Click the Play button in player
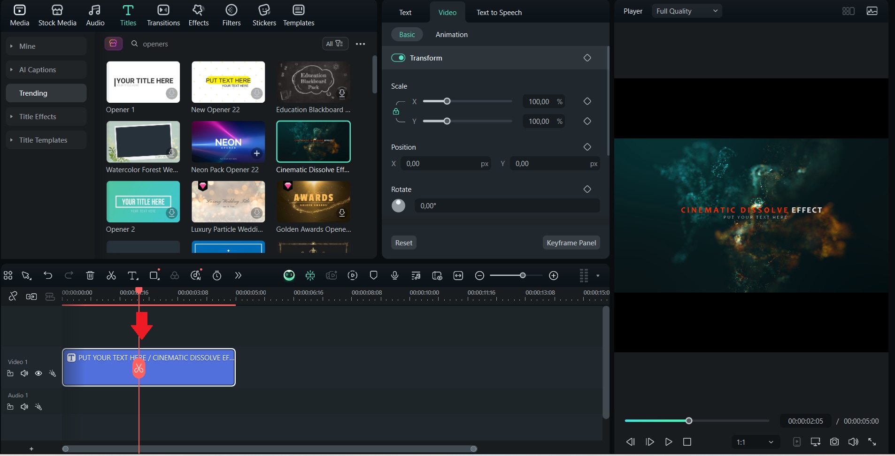895x456 pixels. (x=669, y=442)
